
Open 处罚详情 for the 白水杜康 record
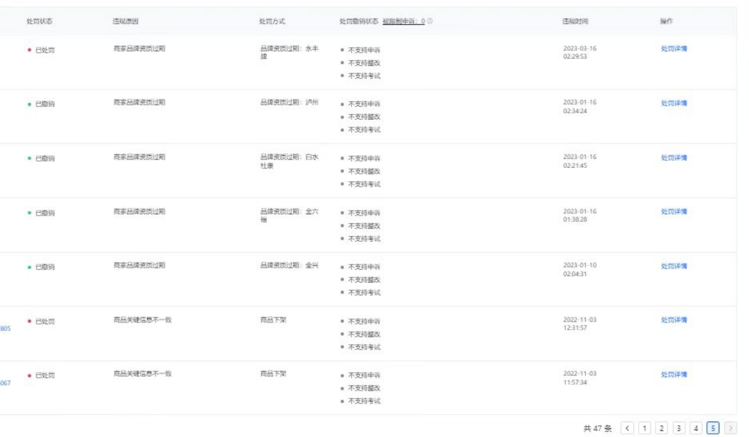tap(674, 158)
